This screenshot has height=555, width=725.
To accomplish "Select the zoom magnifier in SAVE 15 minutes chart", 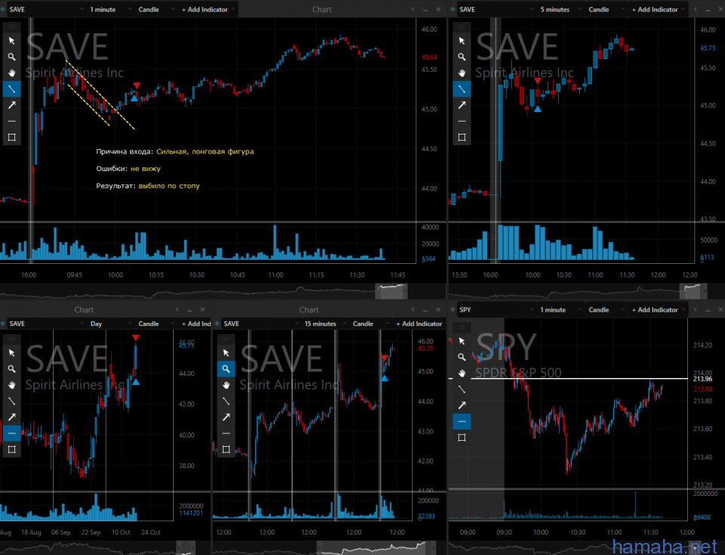I will click(x=226, y=369).
